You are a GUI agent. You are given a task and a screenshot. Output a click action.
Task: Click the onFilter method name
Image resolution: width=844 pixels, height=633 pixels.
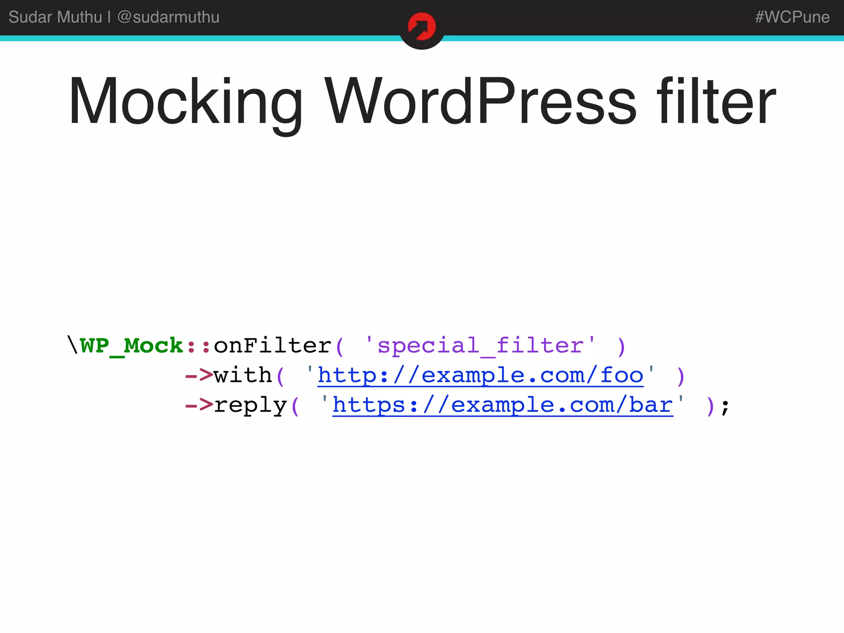tap(272, 345)
